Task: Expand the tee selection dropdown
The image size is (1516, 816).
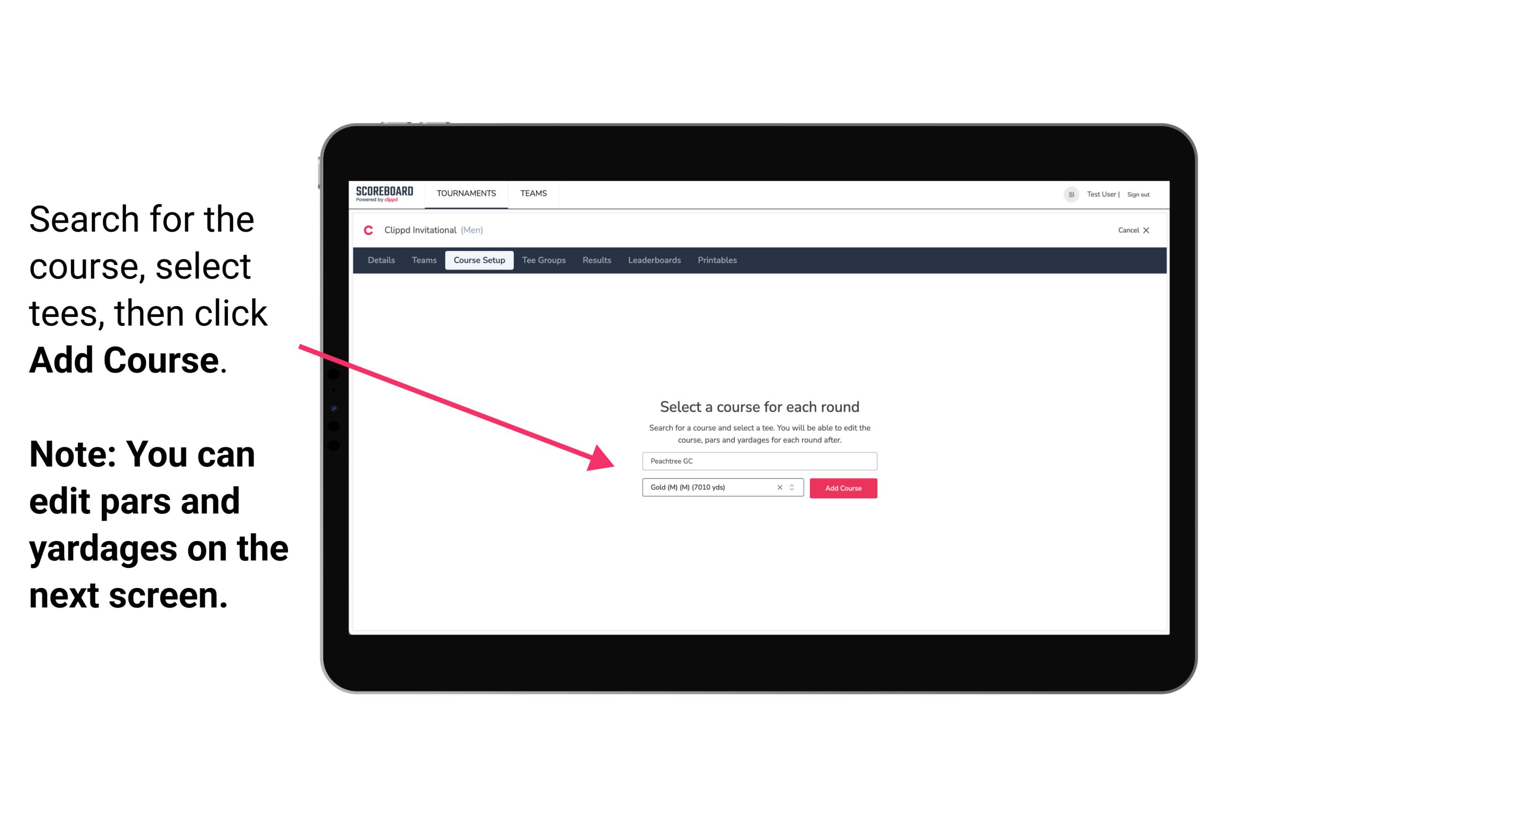Action: click(x=793, y=488)
